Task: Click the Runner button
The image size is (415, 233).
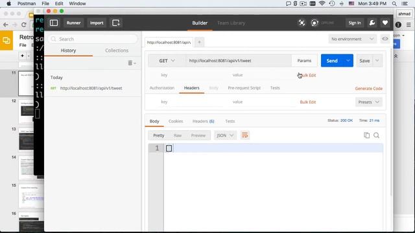Action: [73, 23]
